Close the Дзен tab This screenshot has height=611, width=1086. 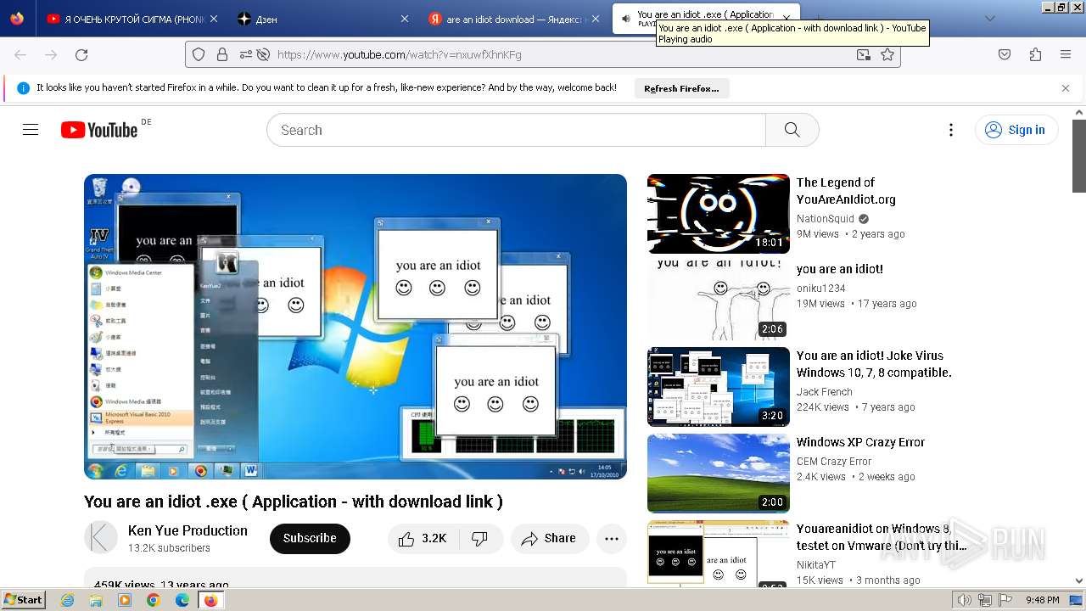pos(405,19)
